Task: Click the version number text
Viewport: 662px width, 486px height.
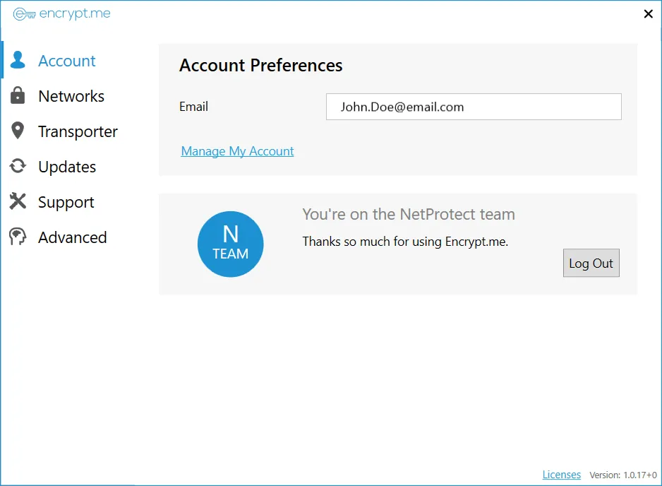Action: [x=623, y=475]
